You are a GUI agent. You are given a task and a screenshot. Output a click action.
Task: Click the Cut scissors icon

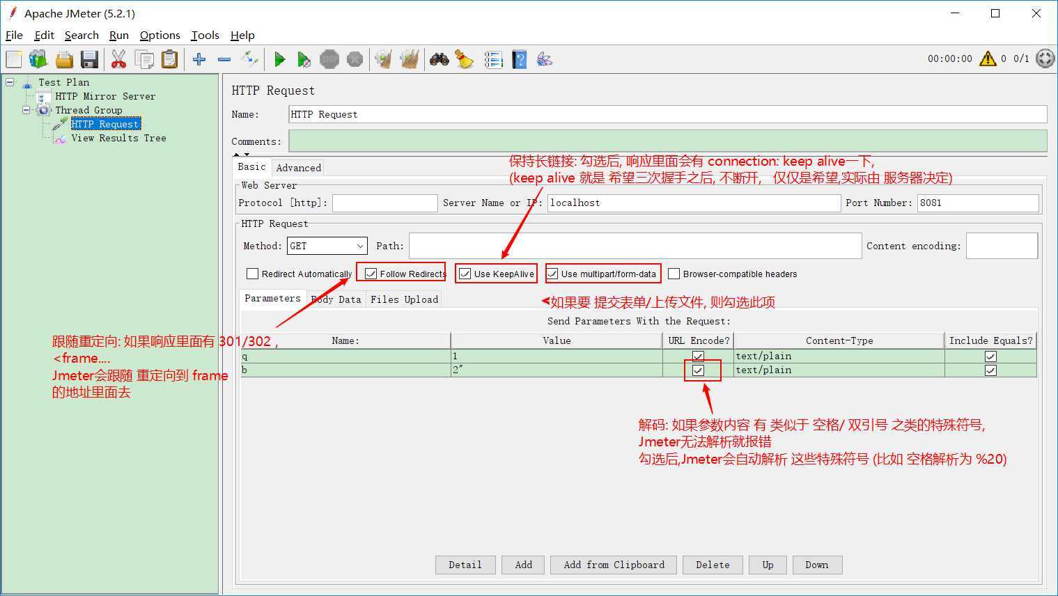pyautogui.click(x=119, y=59)
